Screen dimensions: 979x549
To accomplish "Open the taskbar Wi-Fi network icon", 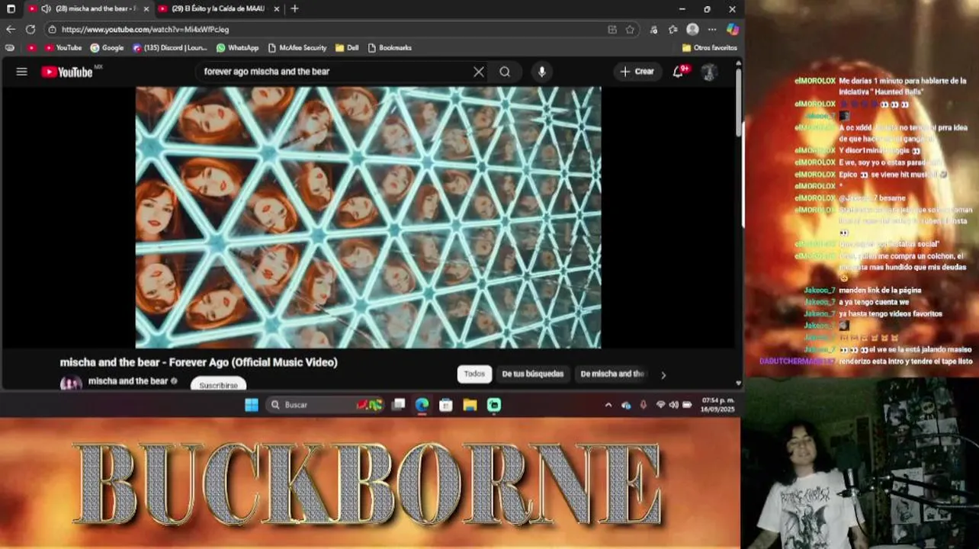I will (660, 405).
